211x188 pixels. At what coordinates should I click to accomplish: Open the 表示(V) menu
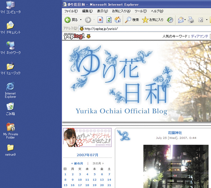pyautogui.click(x=102, y=11)
